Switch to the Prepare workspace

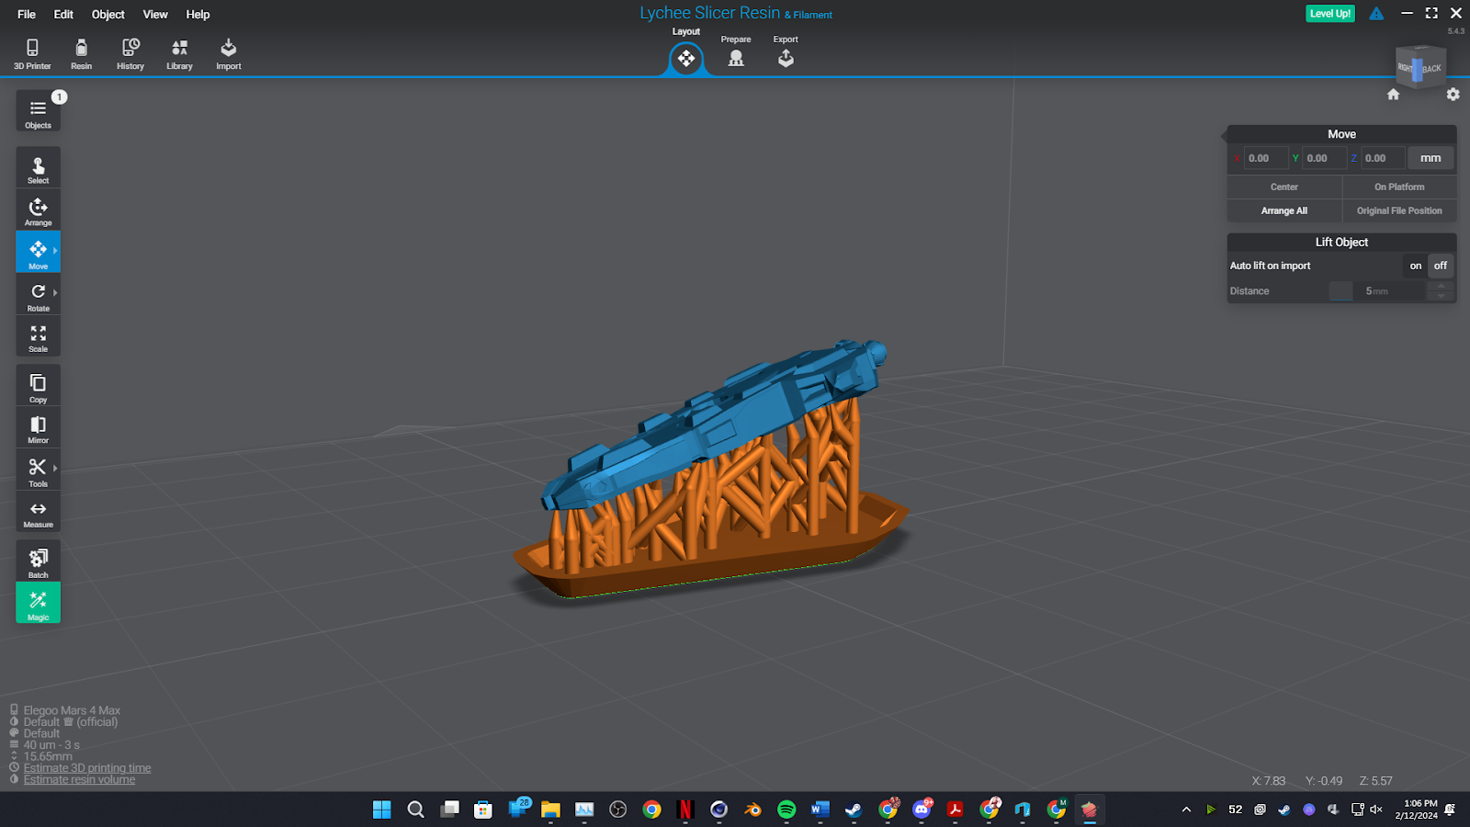tap(736, 53)
